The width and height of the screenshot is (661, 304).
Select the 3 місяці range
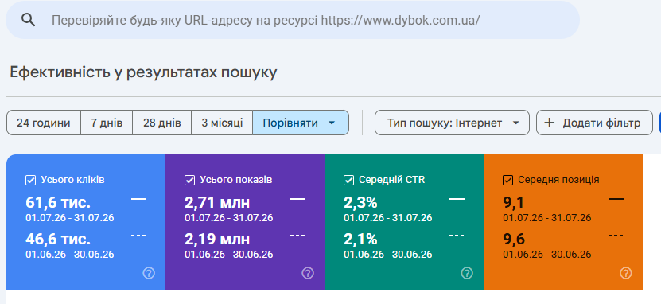(x=222, y=123)
